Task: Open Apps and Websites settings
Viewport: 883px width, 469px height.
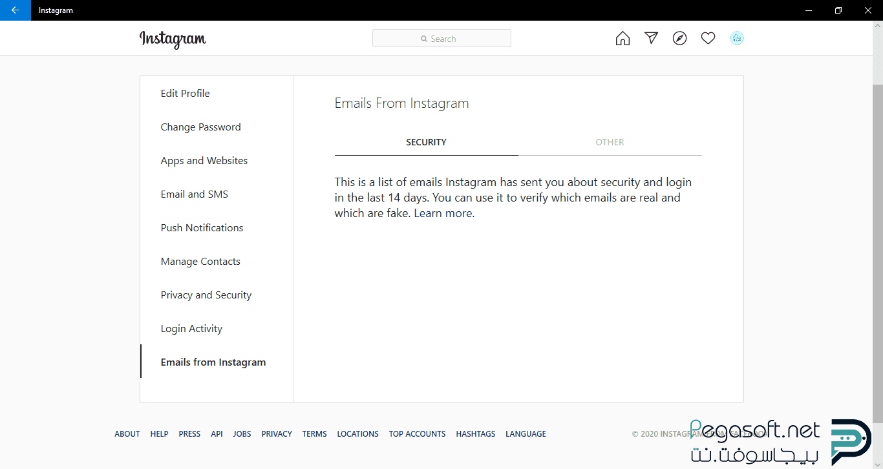Action: tap(217, 160)
